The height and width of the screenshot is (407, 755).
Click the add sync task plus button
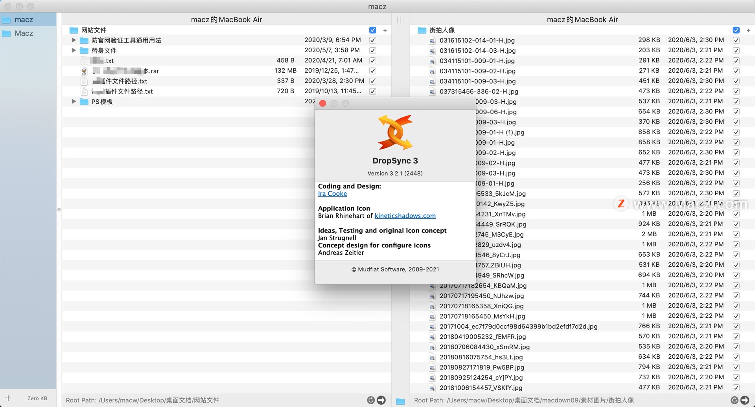click(8, 398)
